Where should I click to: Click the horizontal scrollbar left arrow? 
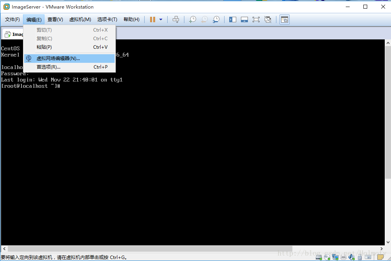coord(4,249)
